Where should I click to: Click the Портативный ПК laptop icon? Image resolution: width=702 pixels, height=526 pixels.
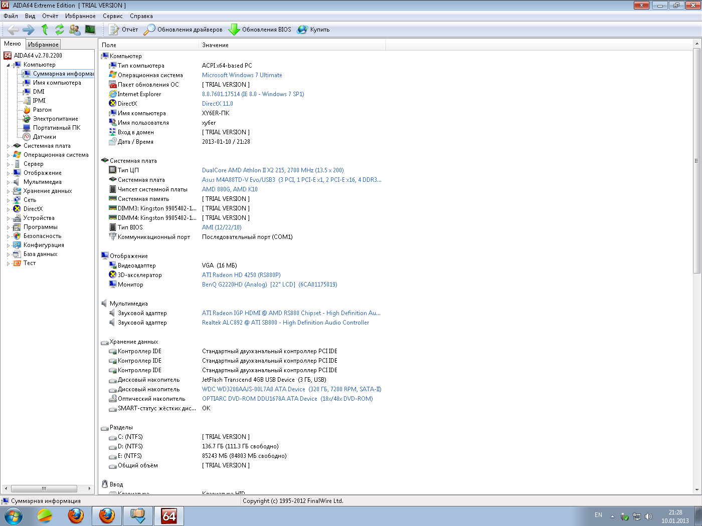27,128
